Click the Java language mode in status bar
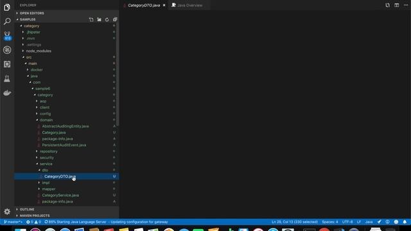The image size is (411, 231). coord(369,222)
